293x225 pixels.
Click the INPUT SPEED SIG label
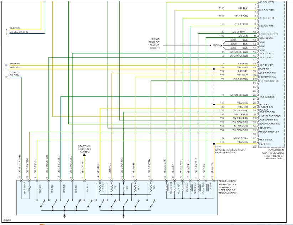pos(269,124)
